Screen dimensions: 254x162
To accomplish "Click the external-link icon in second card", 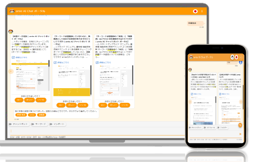I will pyautogui.click(x=55, y=63).
